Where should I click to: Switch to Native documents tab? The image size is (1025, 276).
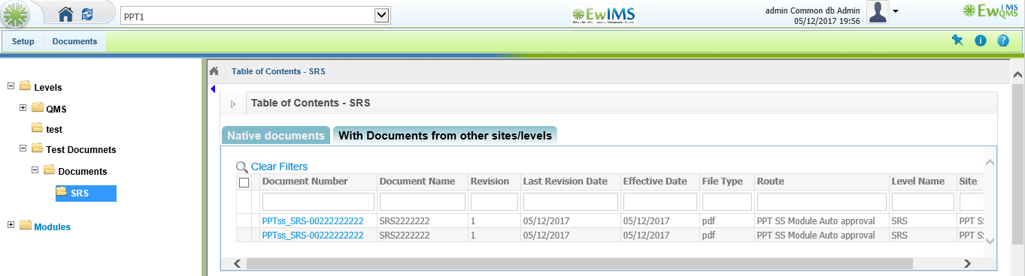[276, 136]
